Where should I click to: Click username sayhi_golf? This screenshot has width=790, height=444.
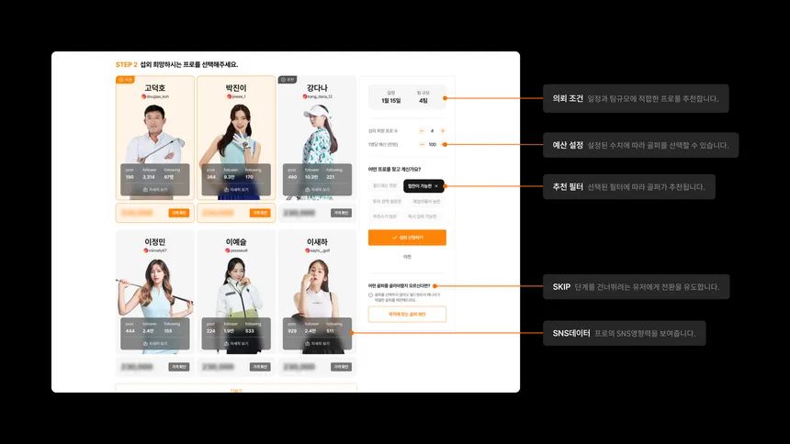coord(320,250)
